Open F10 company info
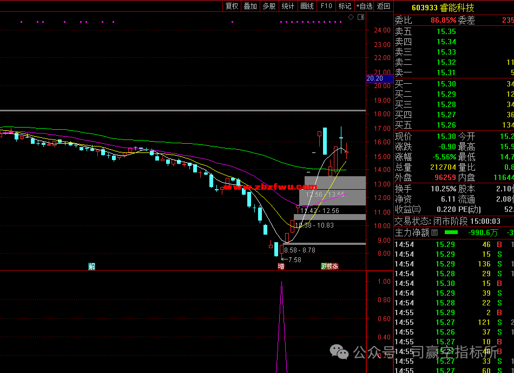Viewport: 514px width, 373px height. click(326, 6)
